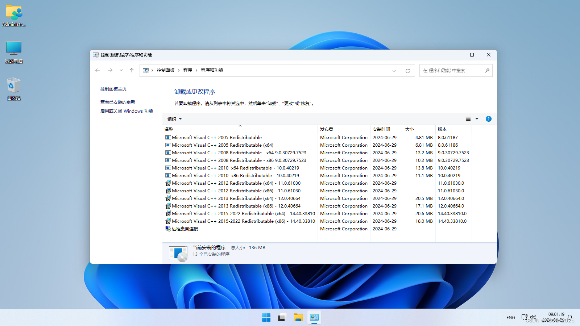Click version 14.40.33810.0 of the x64 row

(452, 214)
